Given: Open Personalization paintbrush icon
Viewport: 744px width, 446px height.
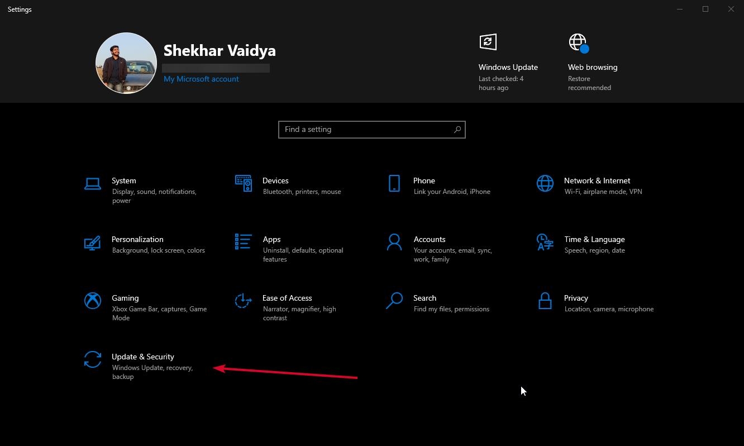Looking at the screenshot, I should point(93,242).
